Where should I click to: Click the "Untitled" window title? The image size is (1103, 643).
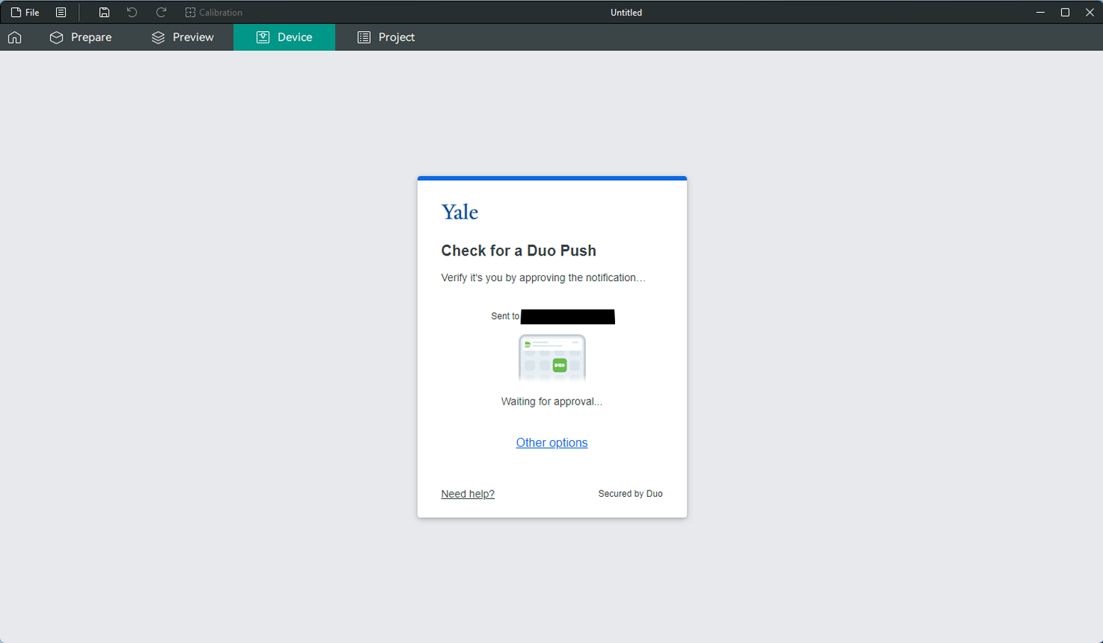[626, 12]
